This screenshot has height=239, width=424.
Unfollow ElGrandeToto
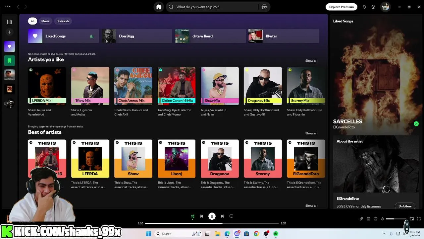point(405,206)
